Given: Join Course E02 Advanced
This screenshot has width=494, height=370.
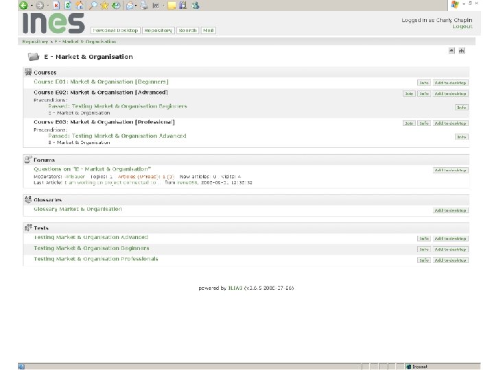Looking at the screenshot, I should [409, 94].
